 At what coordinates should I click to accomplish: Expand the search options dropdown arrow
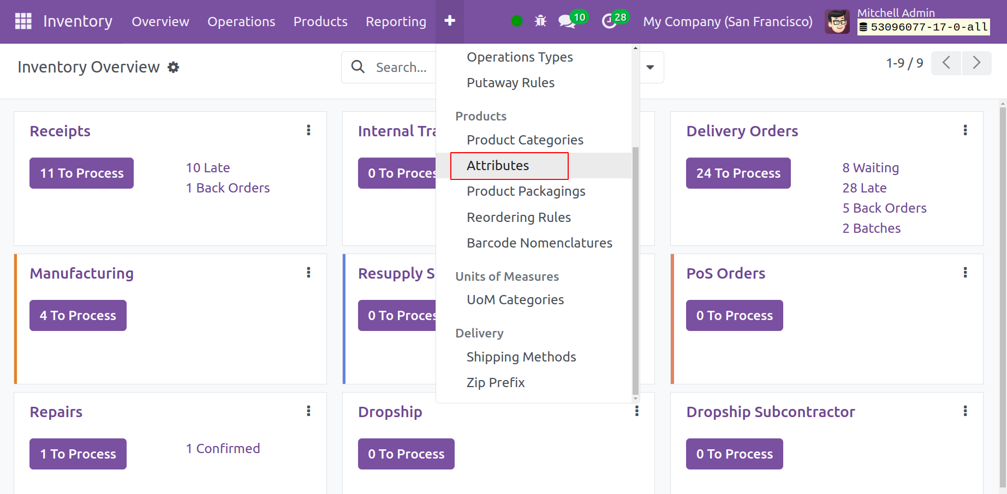(650, 67)
